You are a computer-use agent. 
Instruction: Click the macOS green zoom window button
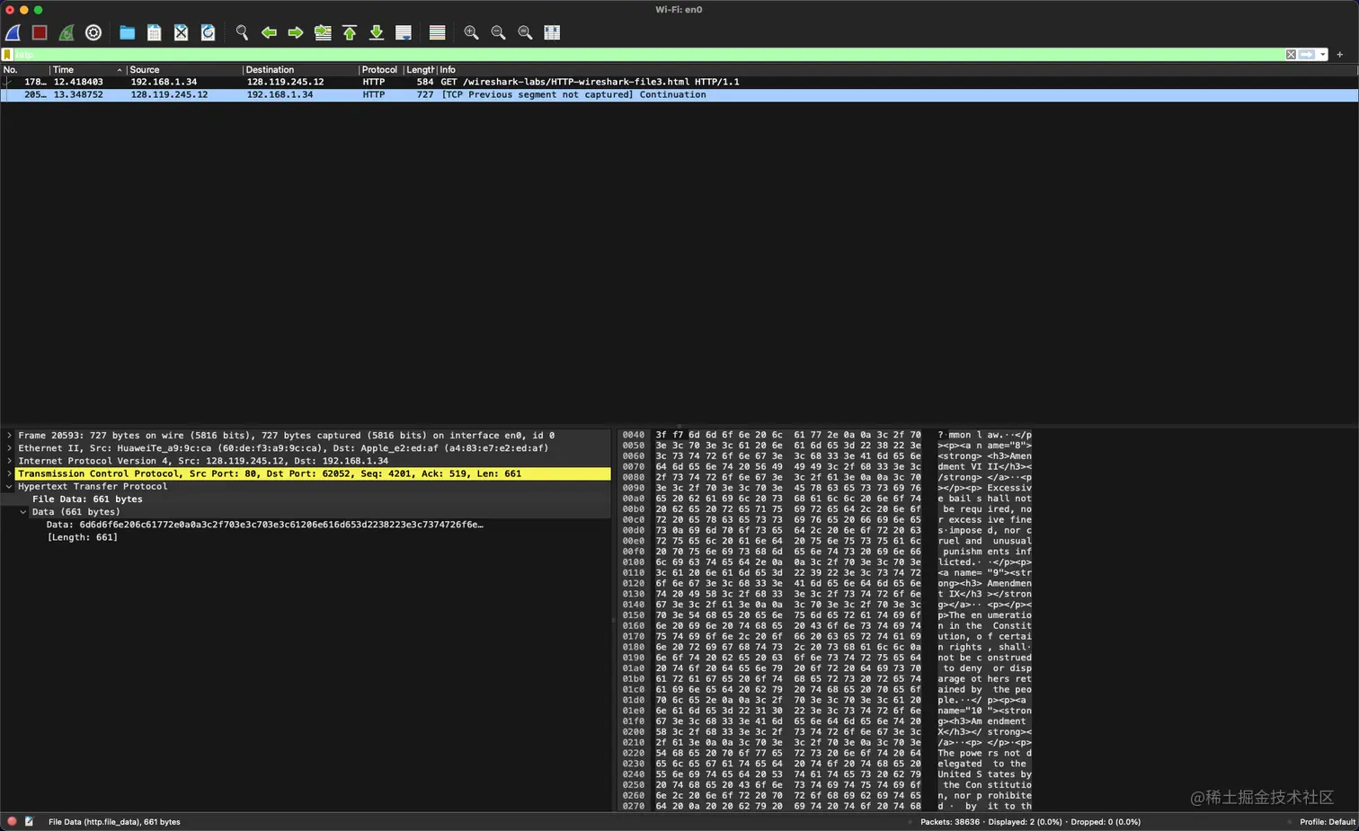pyautogui.click(x=39, y=10)
